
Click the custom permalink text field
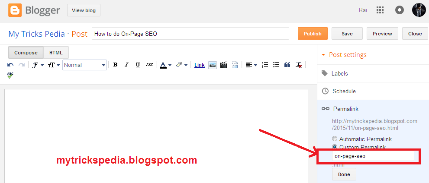pos(373,156)
